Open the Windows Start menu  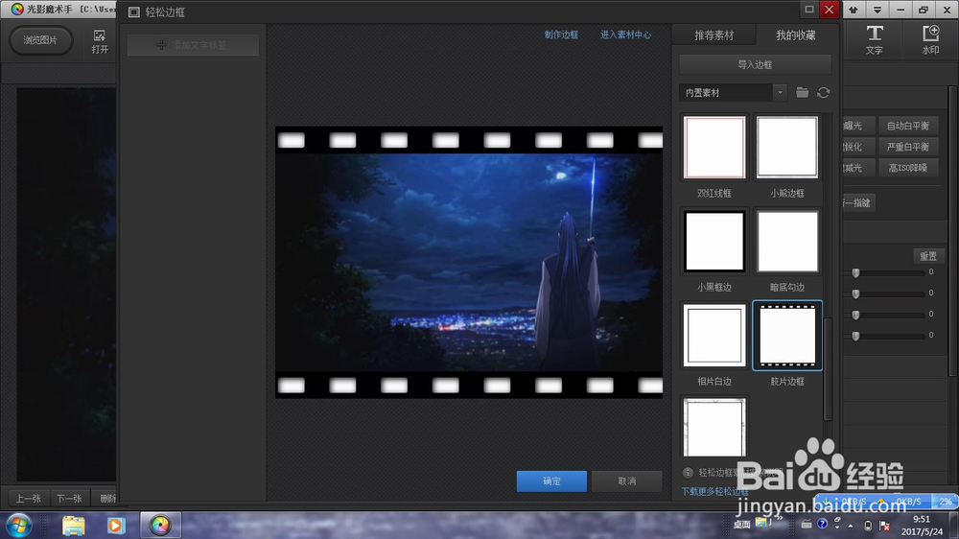(x=19, y=526)
